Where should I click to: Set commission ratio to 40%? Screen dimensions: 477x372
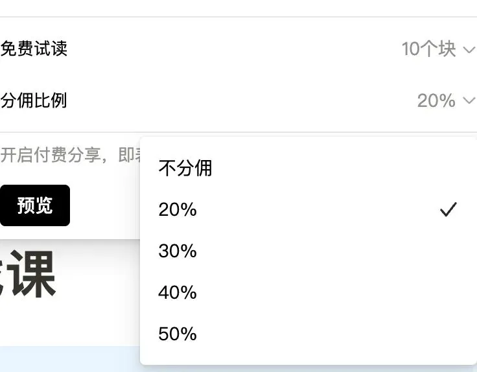(178, 293)
